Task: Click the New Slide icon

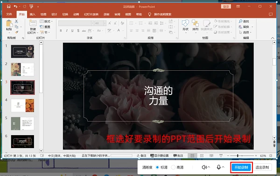Action: 33,23
